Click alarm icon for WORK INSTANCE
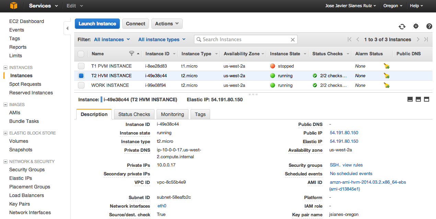 [x=387, y=85]
